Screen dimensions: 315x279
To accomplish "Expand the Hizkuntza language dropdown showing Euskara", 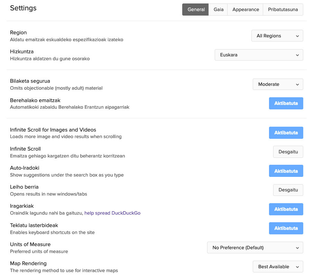I will (259, 55).
